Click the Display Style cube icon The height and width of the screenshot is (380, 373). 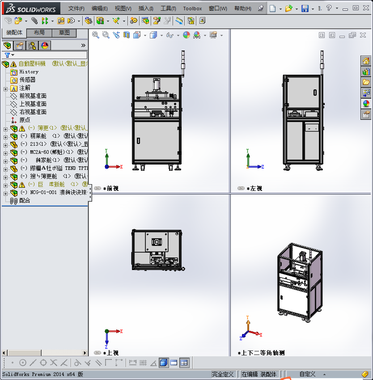tap(153, 35)
